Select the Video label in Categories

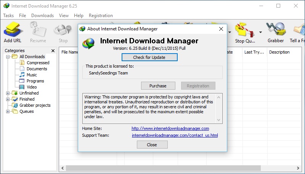[x=32, y=87]
